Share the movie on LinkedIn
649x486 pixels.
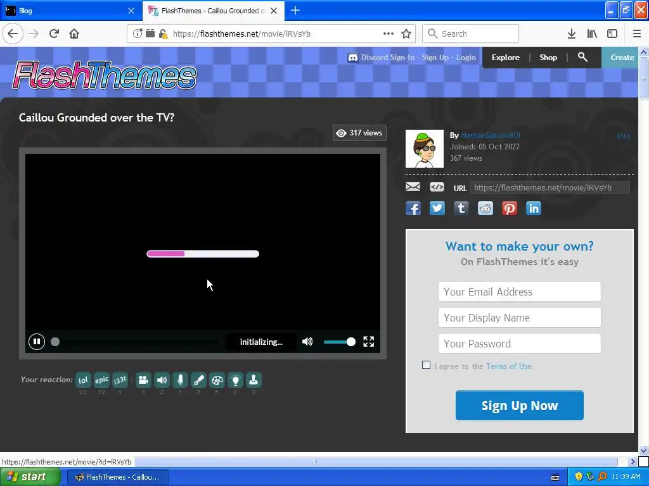tap(533, 208)
